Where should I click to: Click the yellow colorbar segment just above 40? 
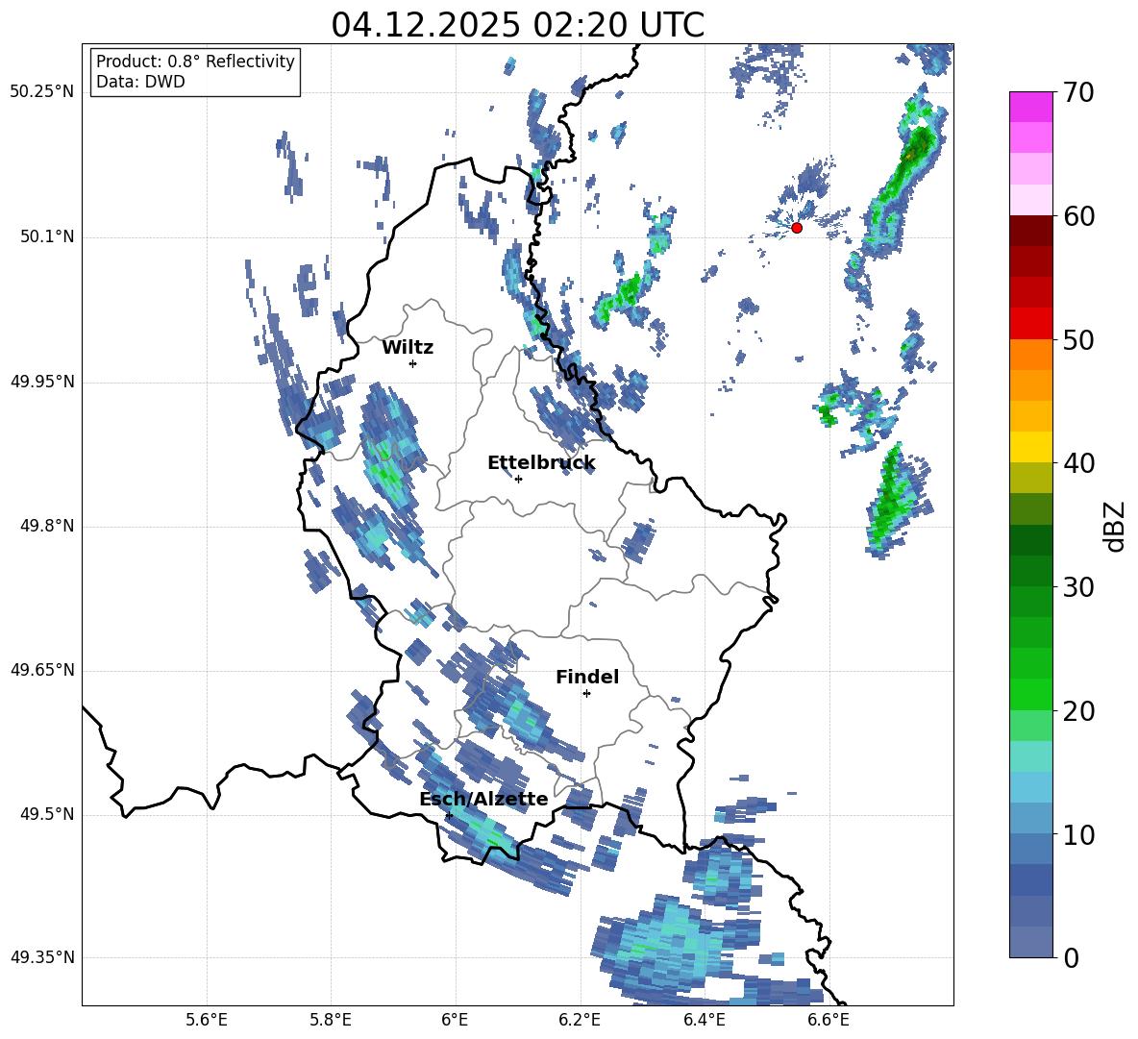(1030, 447)
